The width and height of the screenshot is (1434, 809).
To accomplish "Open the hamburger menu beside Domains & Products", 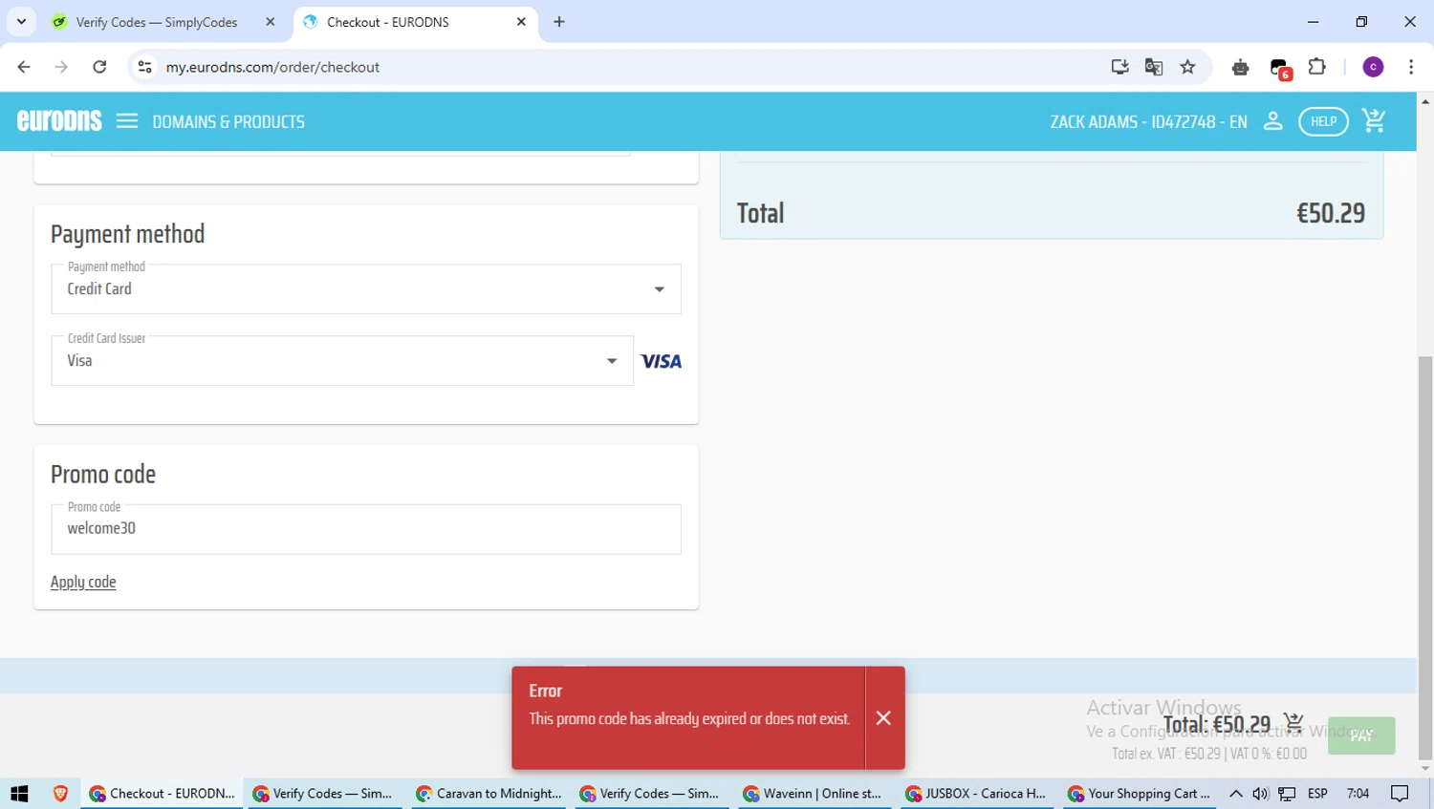I will point(127,121).
